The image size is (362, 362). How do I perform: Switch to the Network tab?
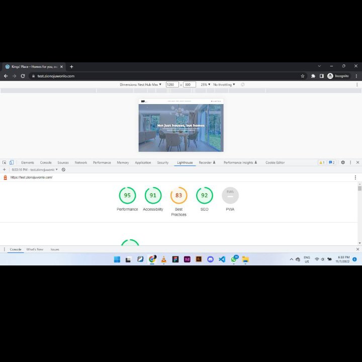(81, 163)
